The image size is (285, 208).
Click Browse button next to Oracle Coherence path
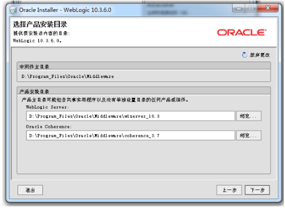249,136
